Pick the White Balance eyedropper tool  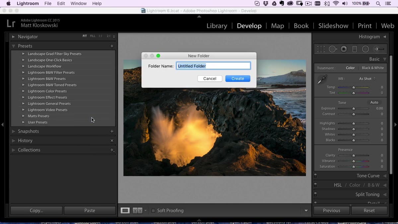(322, 80)
